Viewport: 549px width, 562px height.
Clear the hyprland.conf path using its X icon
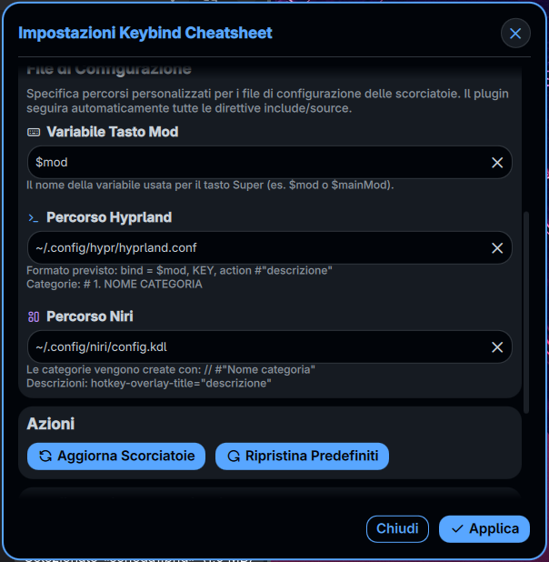pyautogui.click(x=497, y=248)
